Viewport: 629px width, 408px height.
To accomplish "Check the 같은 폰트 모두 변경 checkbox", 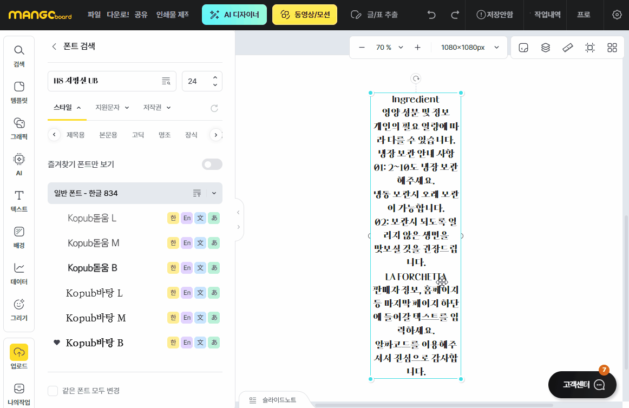I will click(x=53, y=391).
